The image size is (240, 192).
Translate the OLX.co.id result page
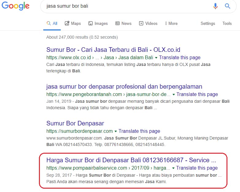[180, 58]
